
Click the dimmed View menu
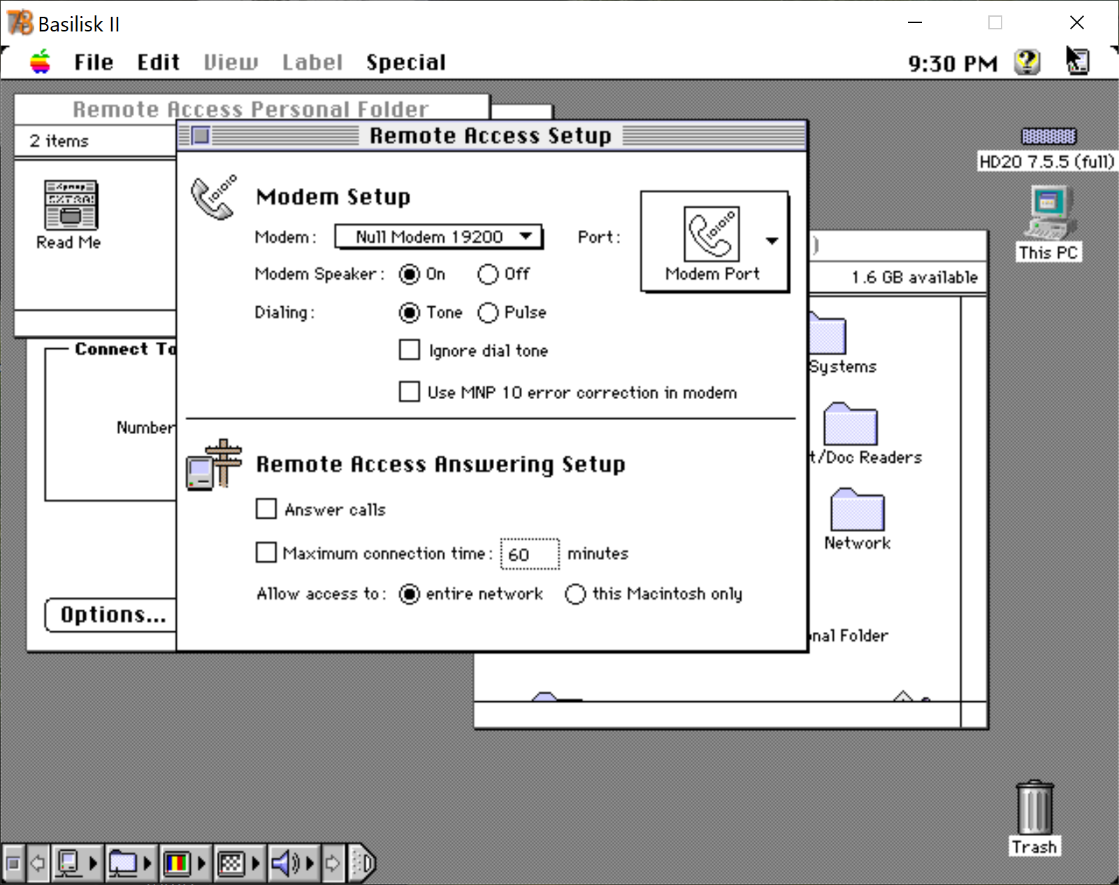pyautogui.click(x=231, y=62)
